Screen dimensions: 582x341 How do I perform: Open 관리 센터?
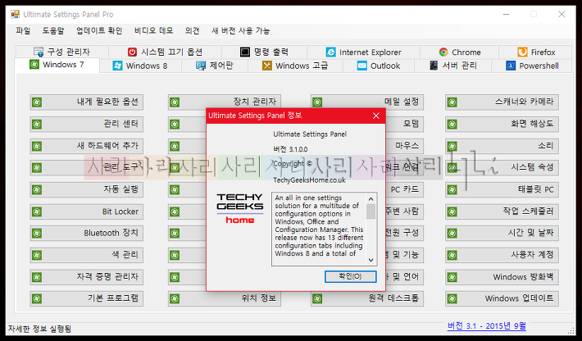[87, 124]
